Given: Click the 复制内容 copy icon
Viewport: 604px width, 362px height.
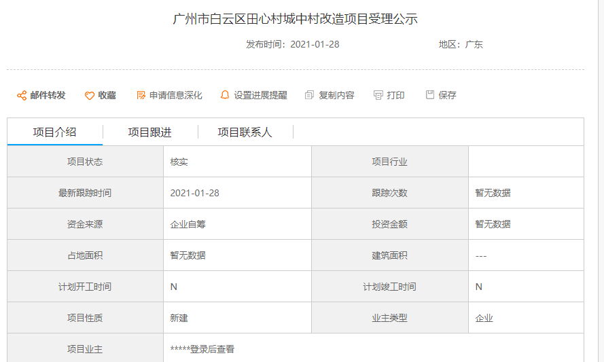Looking at the screenshot, I should 310,96.
